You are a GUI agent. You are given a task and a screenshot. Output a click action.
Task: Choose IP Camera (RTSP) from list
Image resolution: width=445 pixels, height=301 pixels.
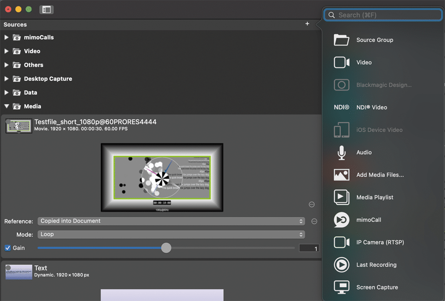coord(380,242)
